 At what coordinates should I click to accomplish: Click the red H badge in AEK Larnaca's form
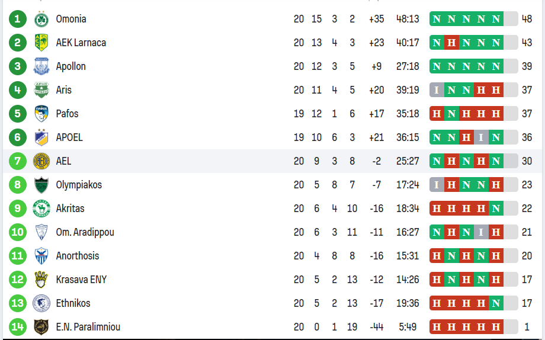(451, 43)
